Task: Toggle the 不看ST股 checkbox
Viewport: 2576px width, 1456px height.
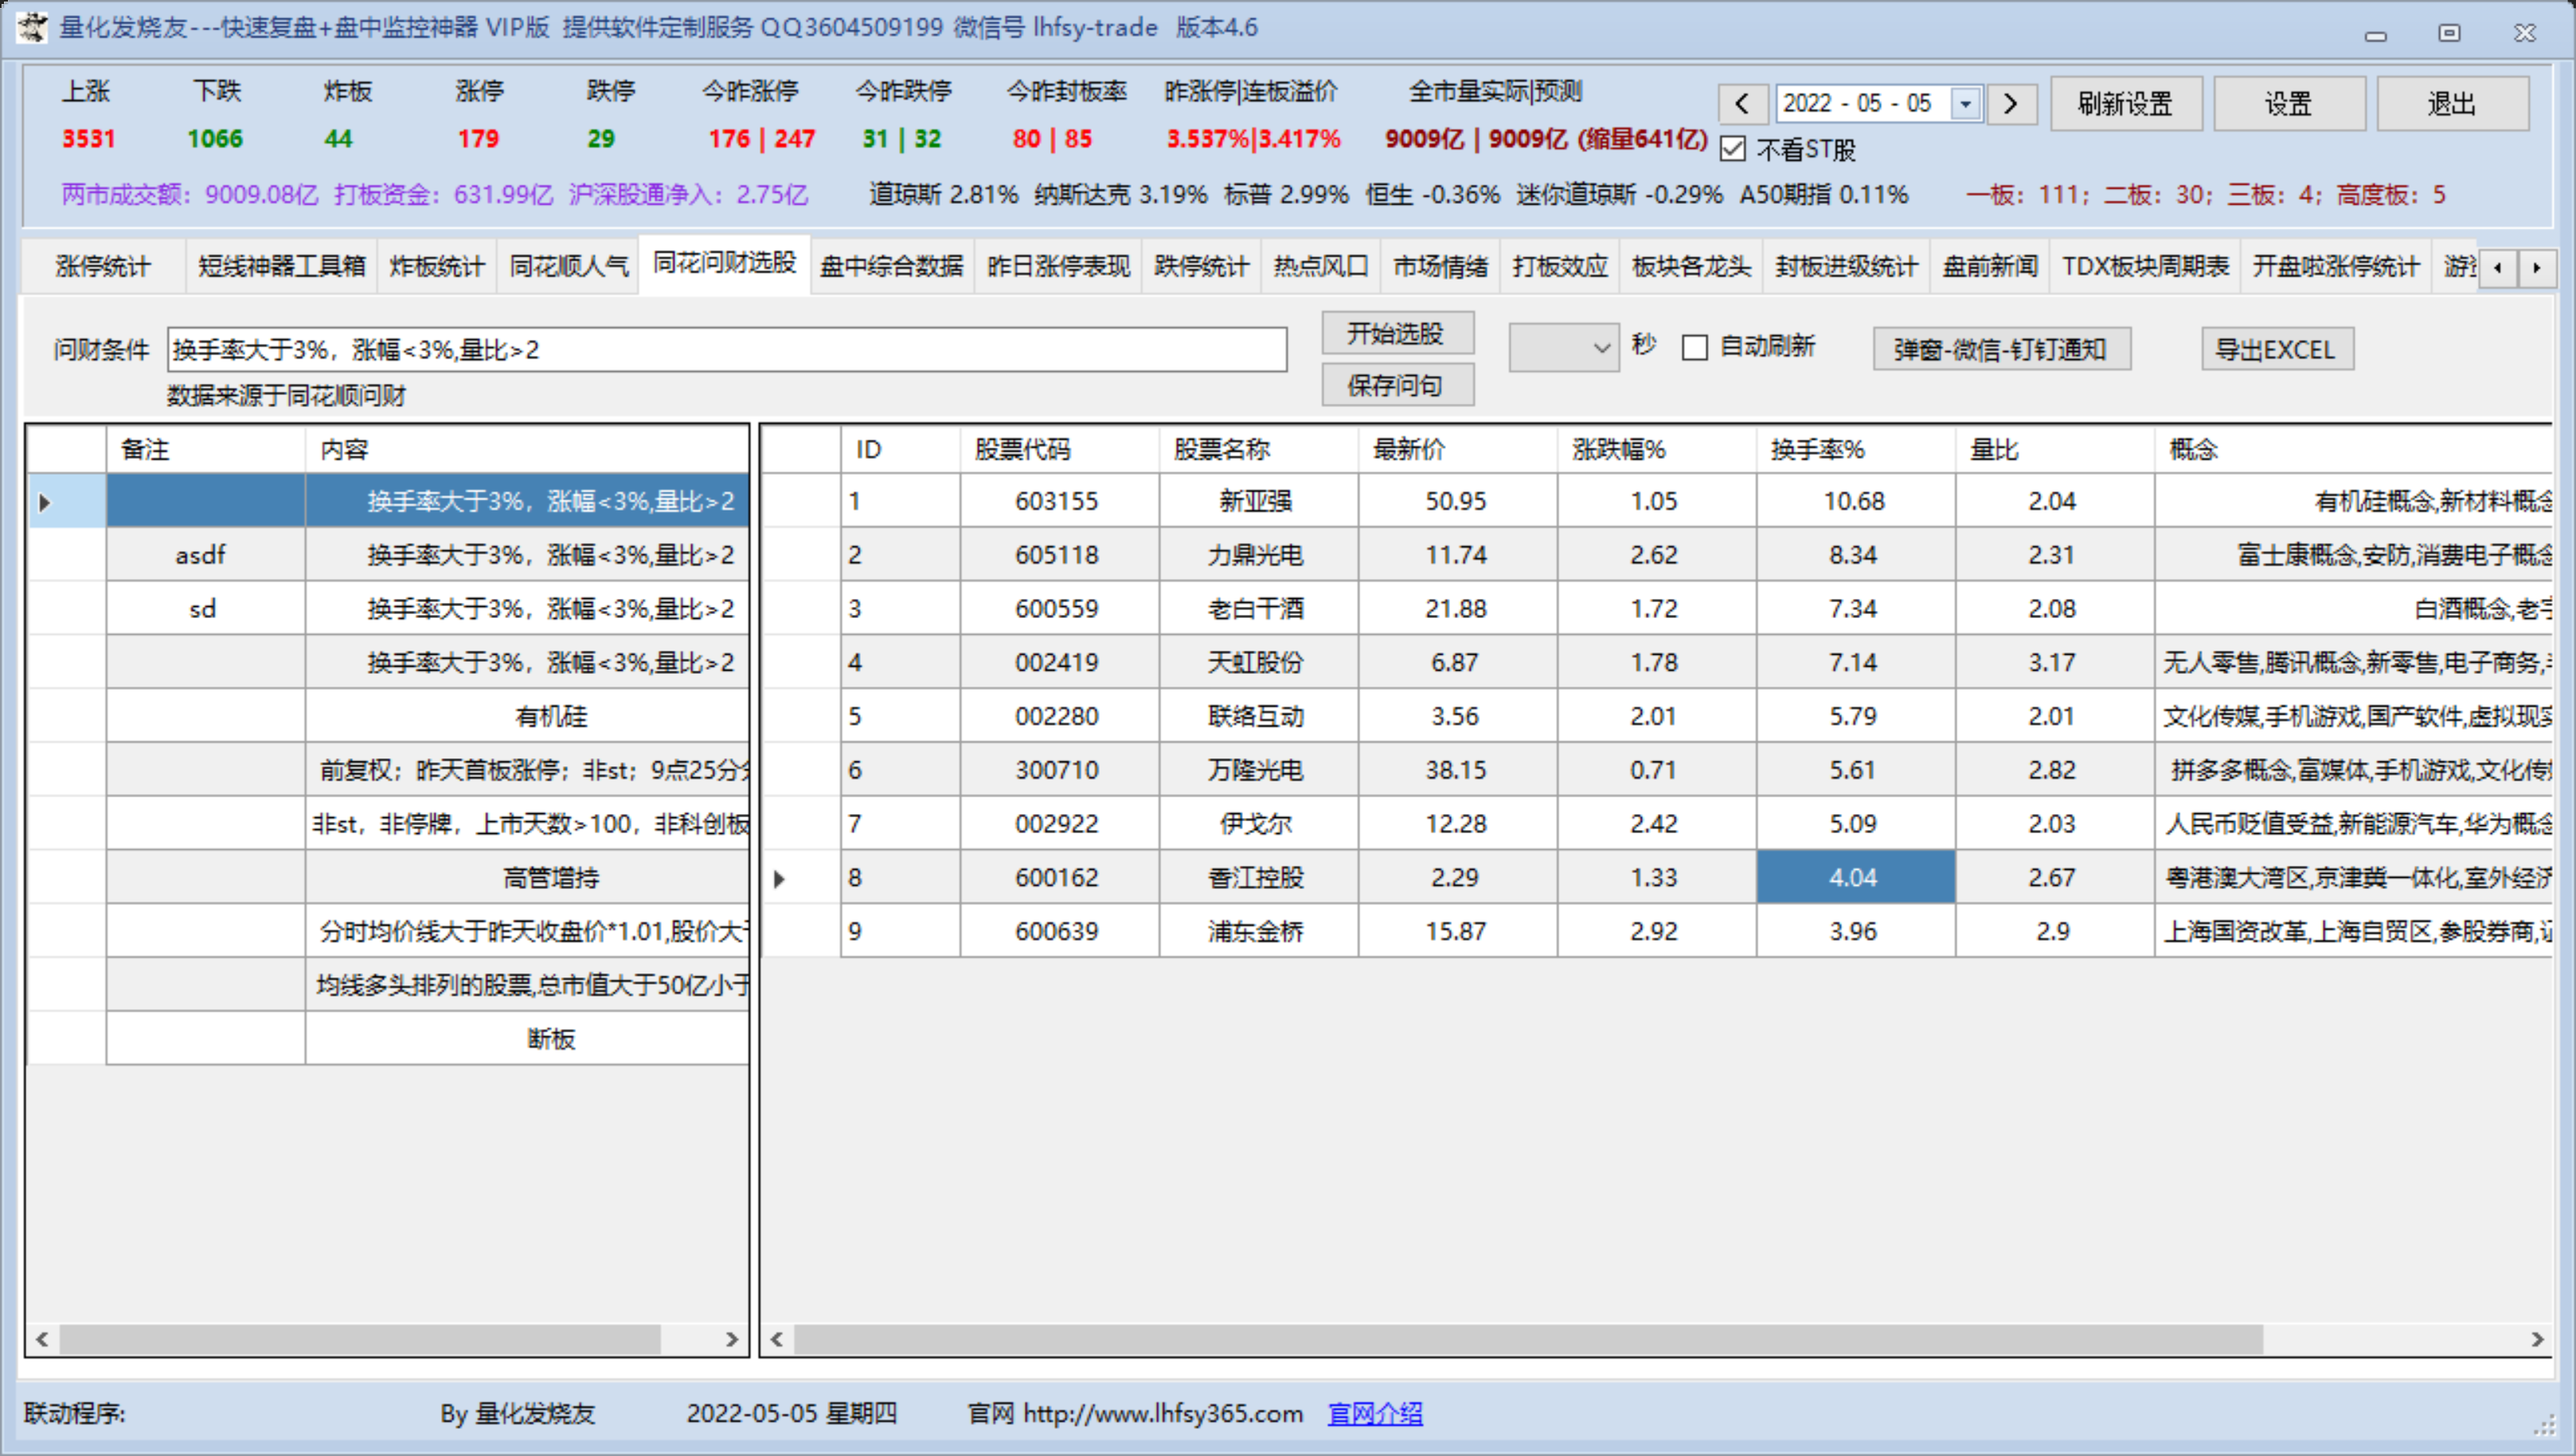Action: point(1733,149)
